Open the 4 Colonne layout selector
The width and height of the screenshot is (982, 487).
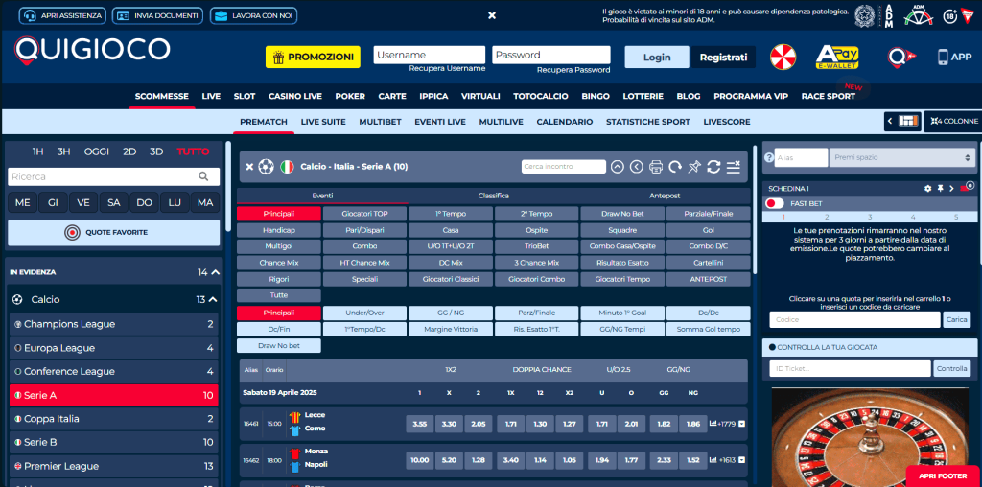[x=954, y=121]
